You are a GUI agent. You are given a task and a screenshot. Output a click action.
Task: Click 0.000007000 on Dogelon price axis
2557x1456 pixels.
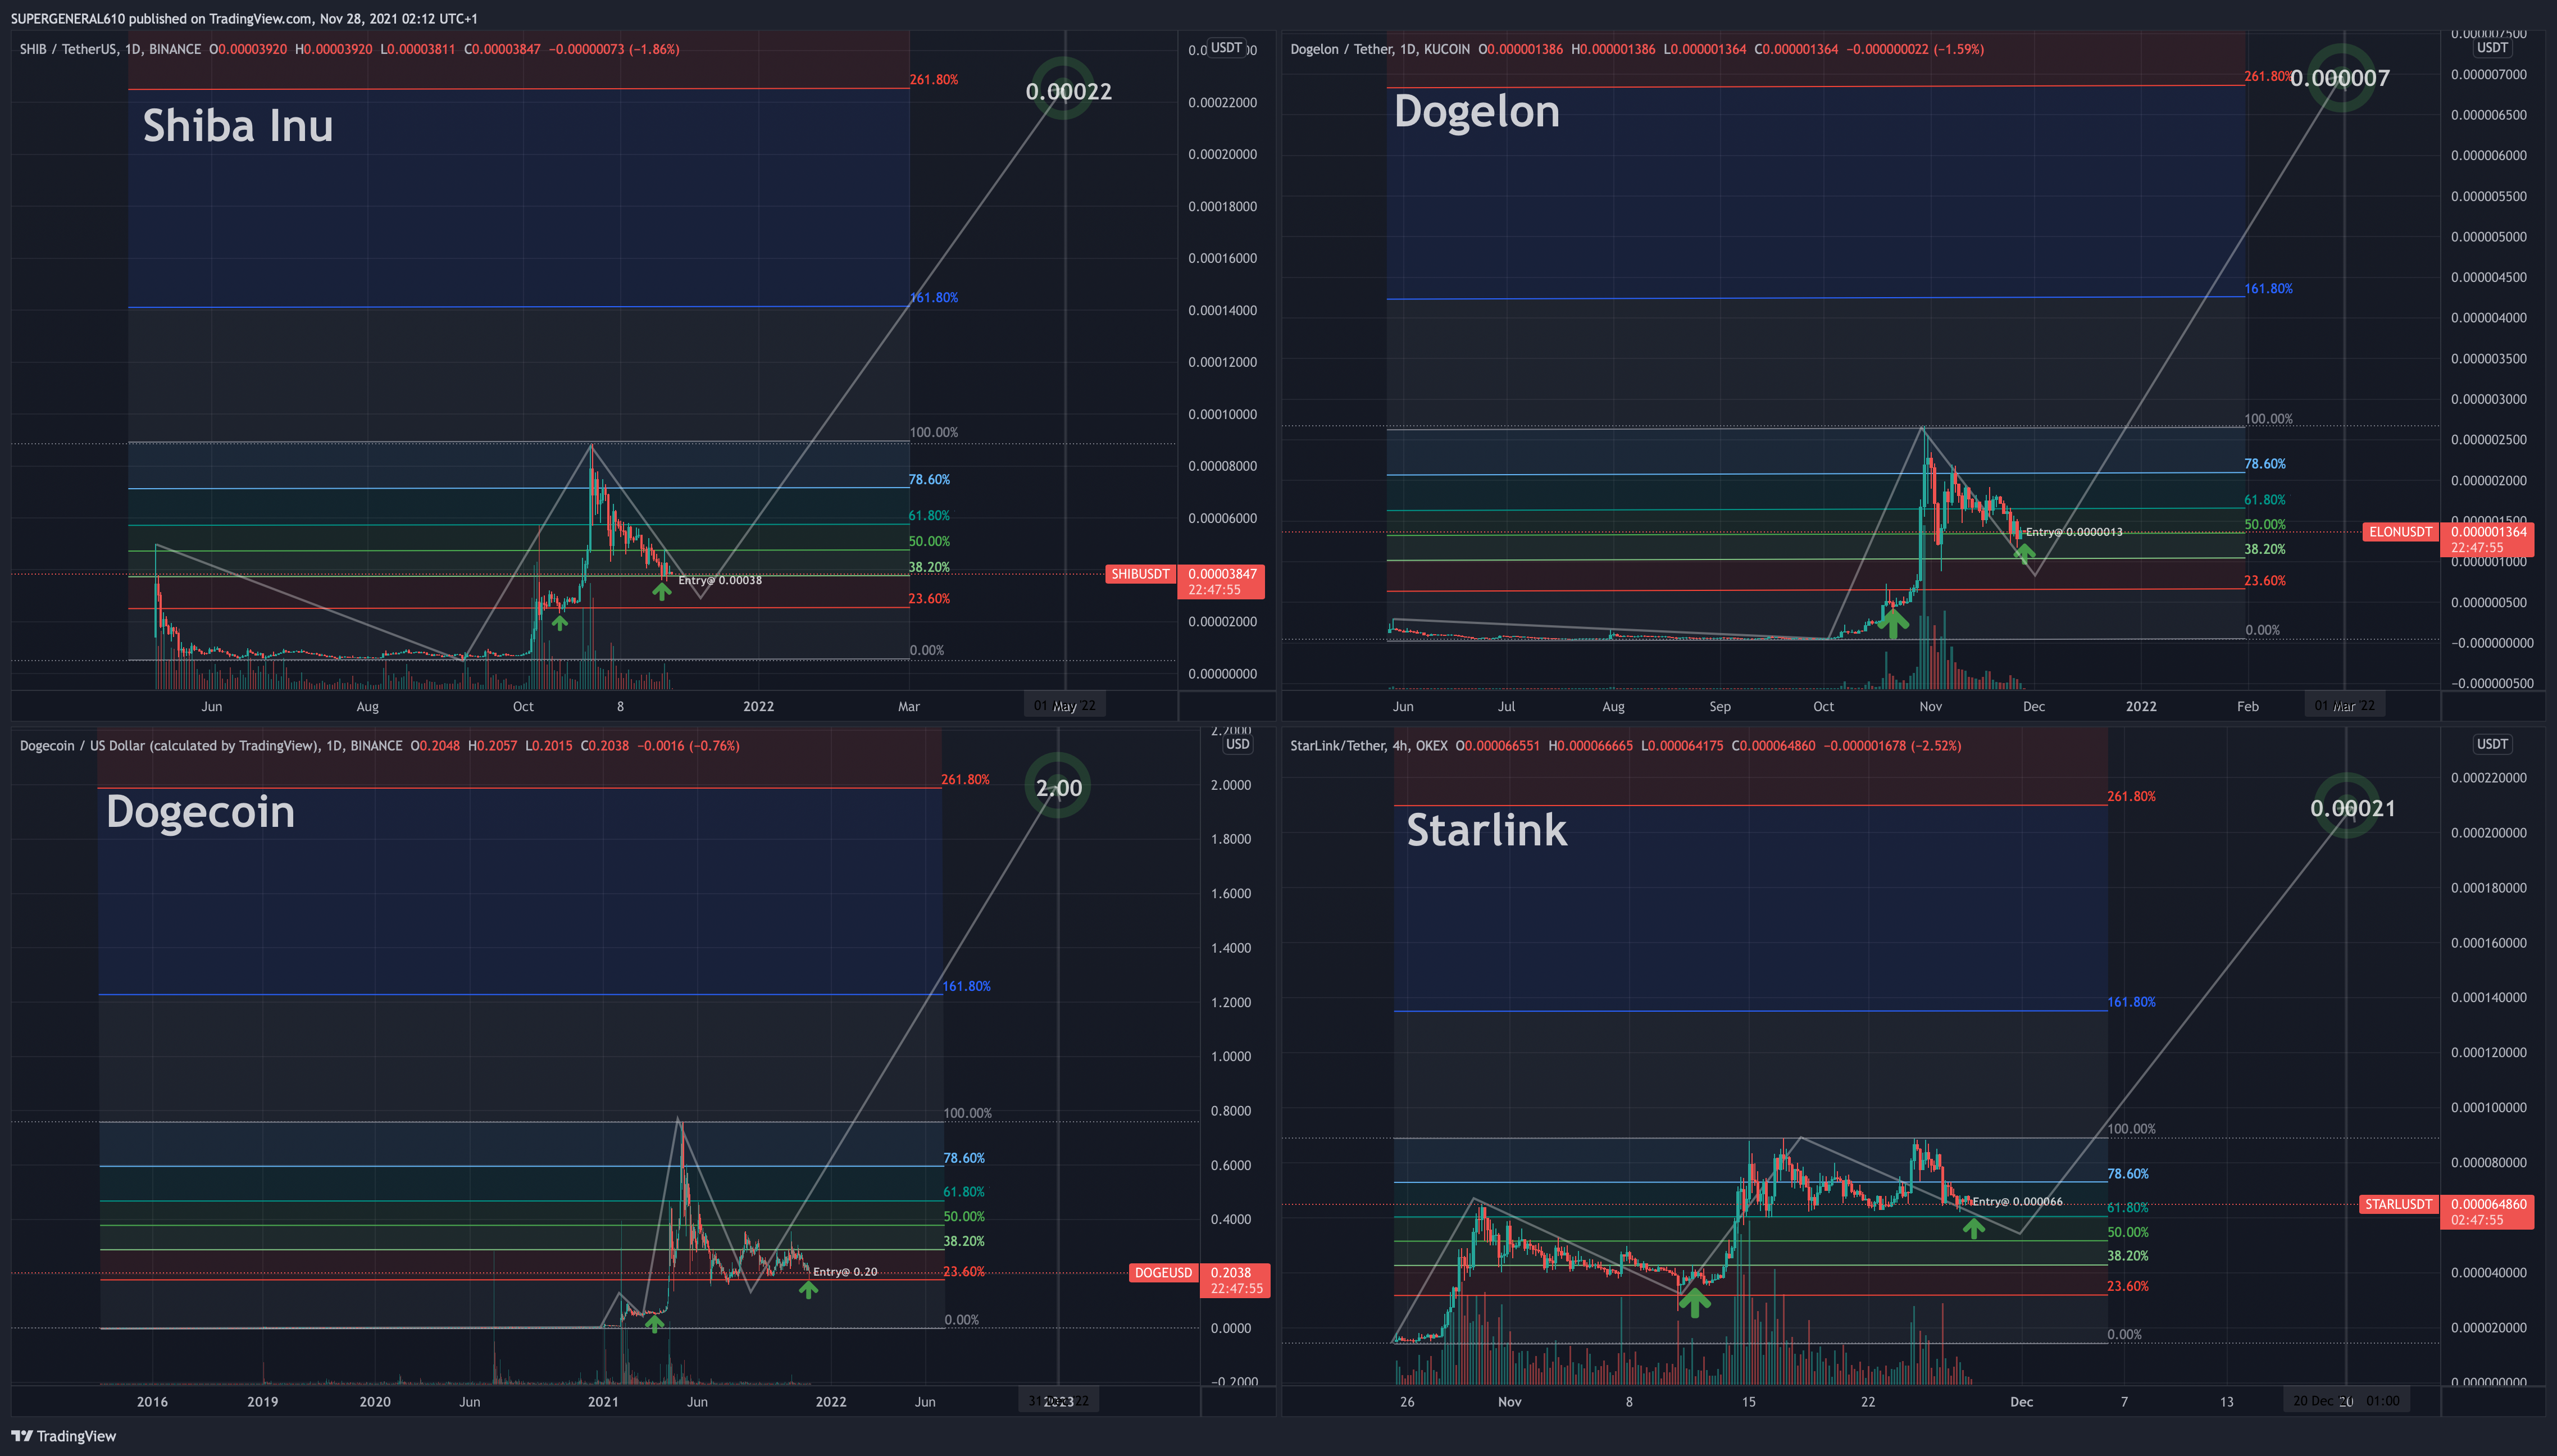click(2489, 75)
